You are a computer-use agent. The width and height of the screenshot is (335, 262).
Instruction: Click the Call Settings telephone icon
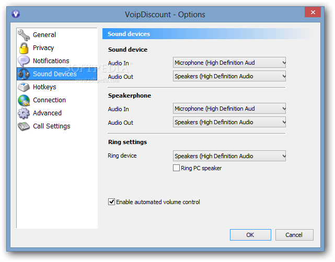click(24, 126)
